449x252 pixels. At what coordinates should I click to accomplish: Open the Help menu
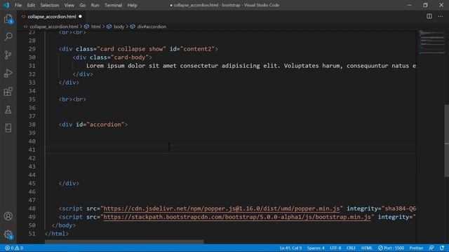pos(132,5)
